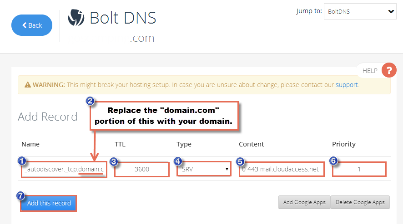Click the red help question mark icon
Screen dimensions: 403x224
(389, 70)
